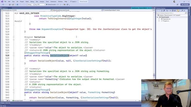Click Solution Explorer properties wrench icon
This screenshot has height=107, width=191.
pos(182,11)
